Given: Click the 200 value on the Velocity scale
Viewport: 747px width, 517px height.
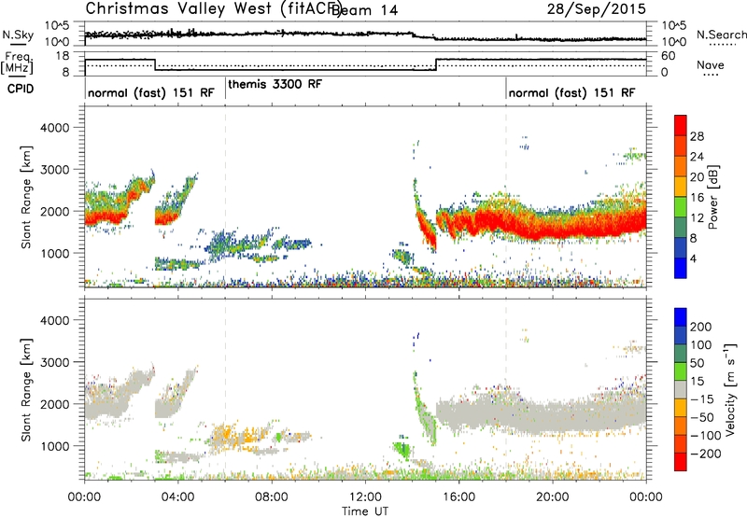Looking at the screenshot, I should 701,327.
